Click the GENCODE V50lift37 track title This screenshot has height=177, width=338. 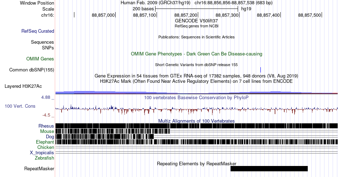click(196, 21)
